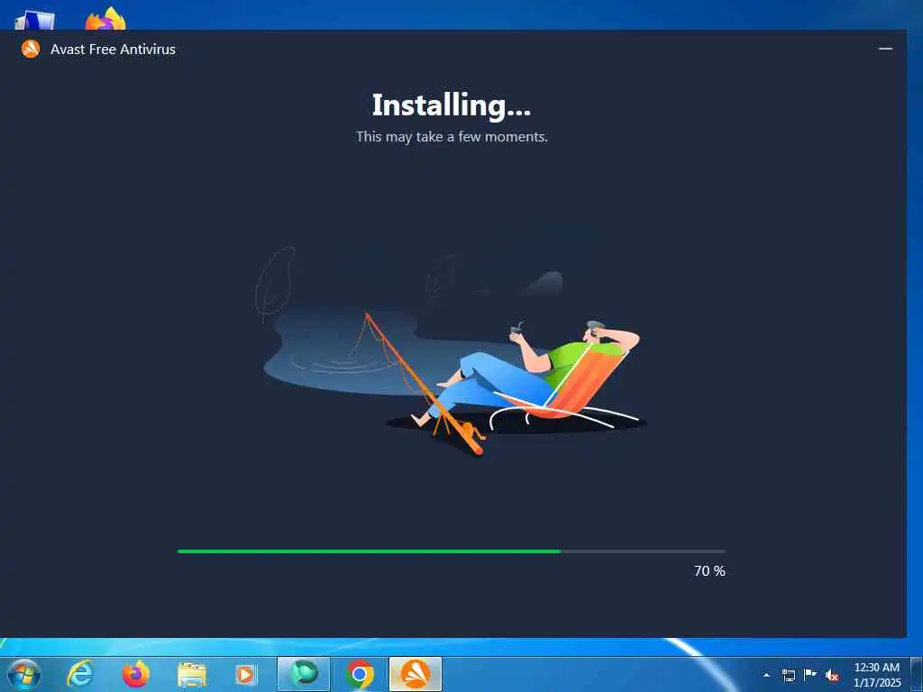Click the Computer desktop icon
The image size is (923, 692).
click(35, 20)
